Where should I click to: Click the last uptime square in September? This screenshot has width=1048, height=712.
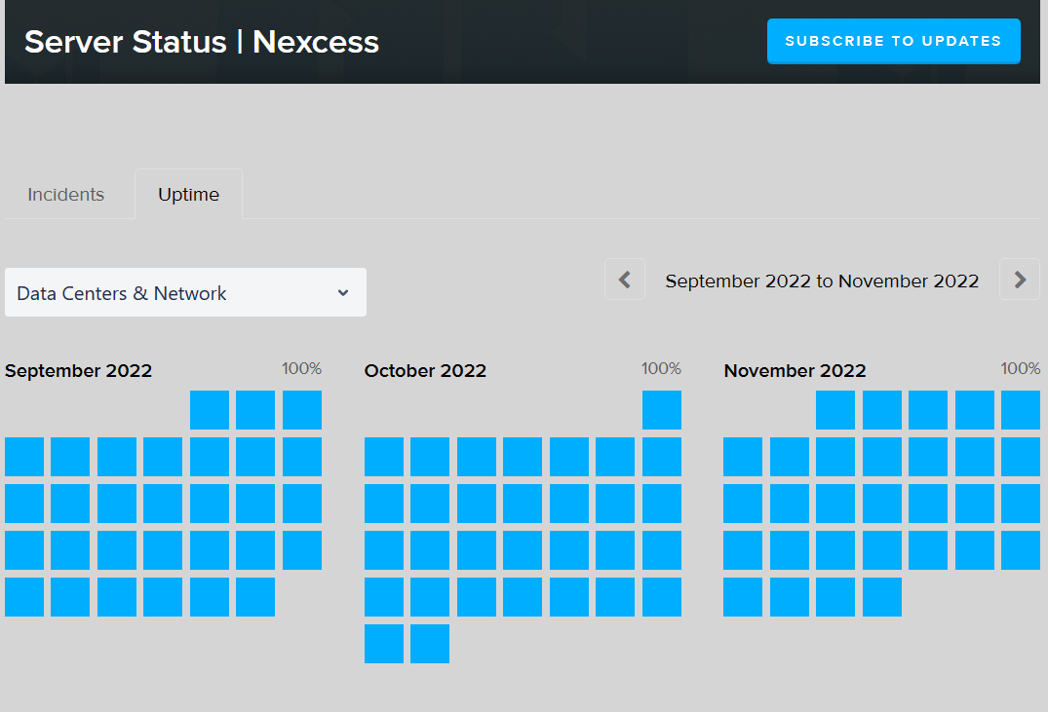point(255,597)
